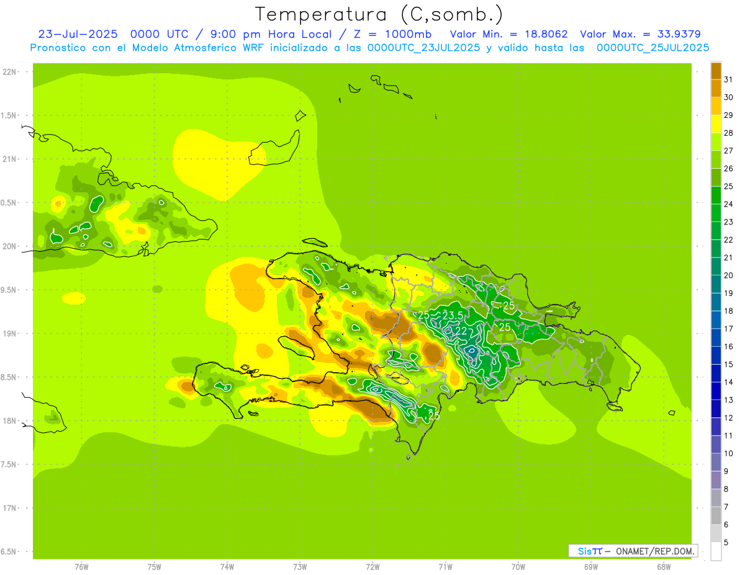Viewport: 745px width, 575px height.
Task: Click "Valor Max. = 33.9379" text
Action: pos(641,34)
